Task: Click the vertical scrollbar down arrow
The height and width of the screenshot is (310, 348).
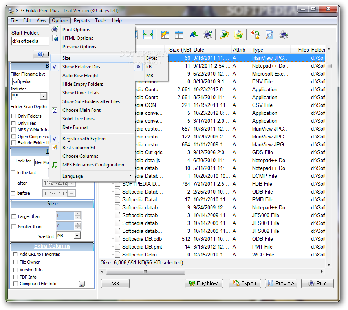Action: (329, 265)
